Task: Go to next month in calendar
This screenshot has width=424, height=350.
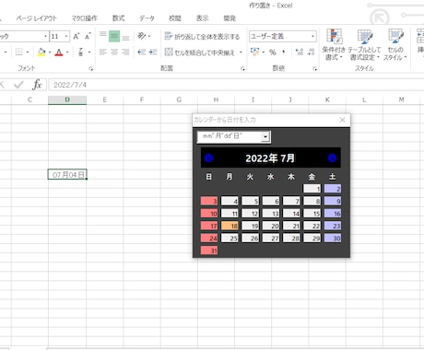Action: [x=332, y=157]
